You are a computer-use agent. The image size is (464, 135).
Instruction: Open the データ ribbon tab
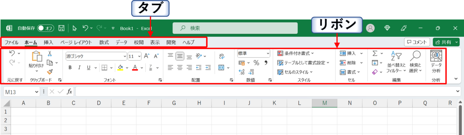(x=121, y=42)
